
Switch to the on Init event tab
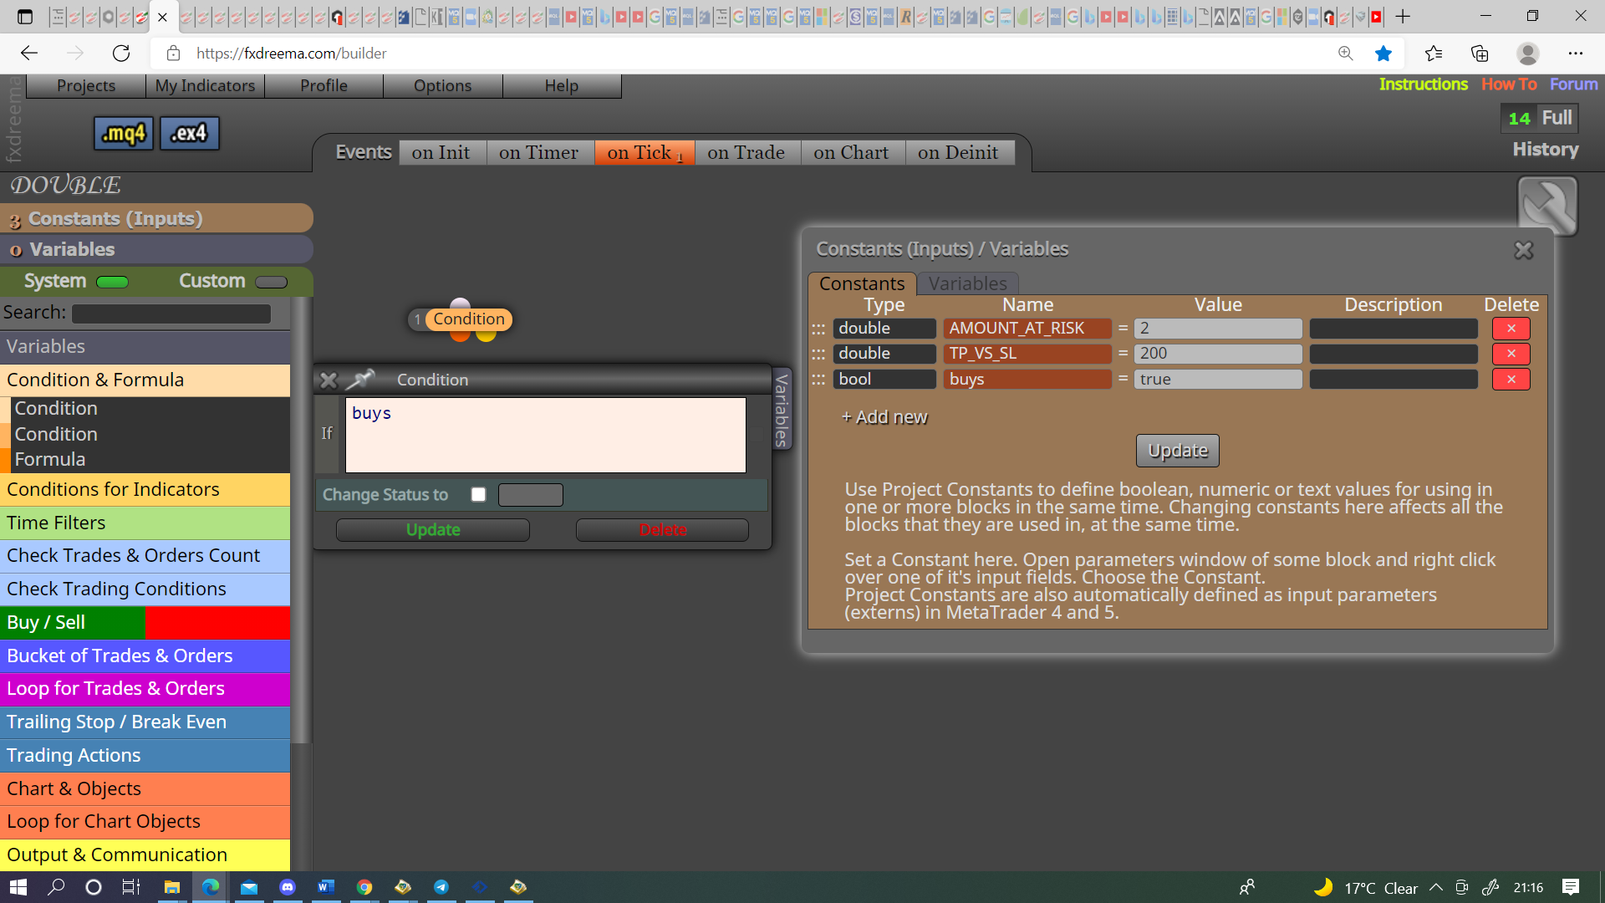coord(441,152)
